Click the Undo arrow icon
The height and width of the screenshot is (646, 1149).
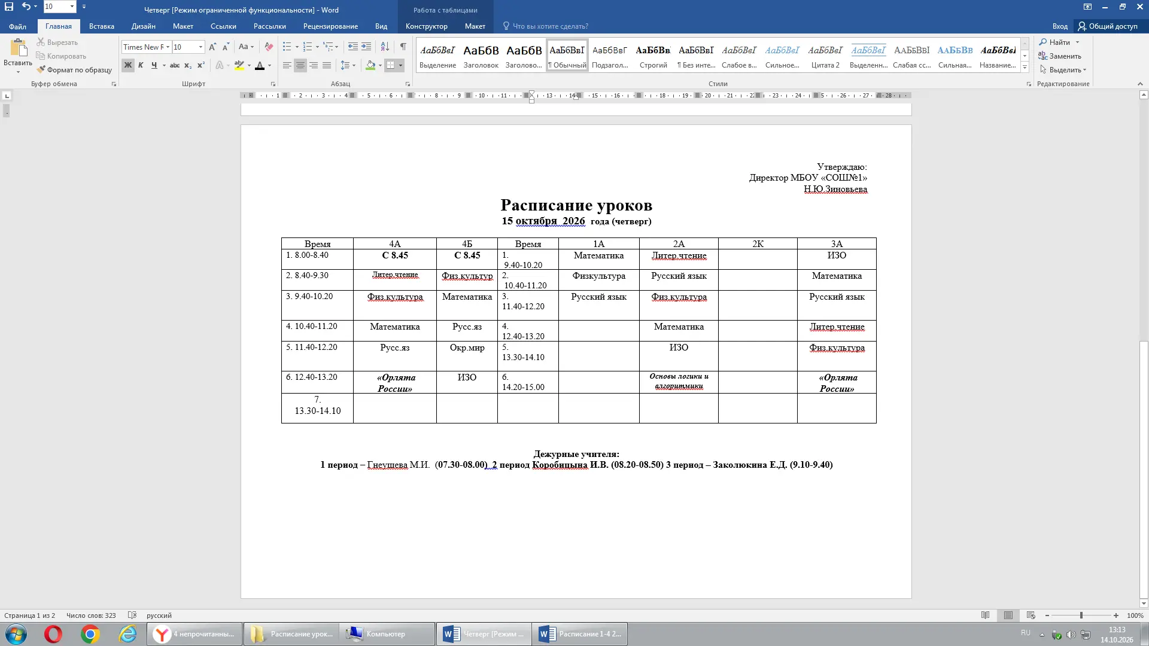click(26, 7)
